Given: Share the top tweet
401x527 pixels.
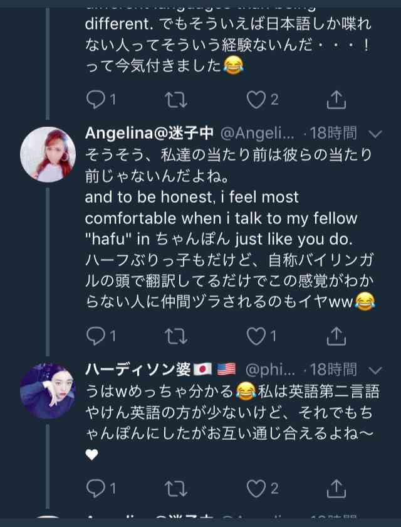Looking at the screenshot, I should (x=336, y=99).
